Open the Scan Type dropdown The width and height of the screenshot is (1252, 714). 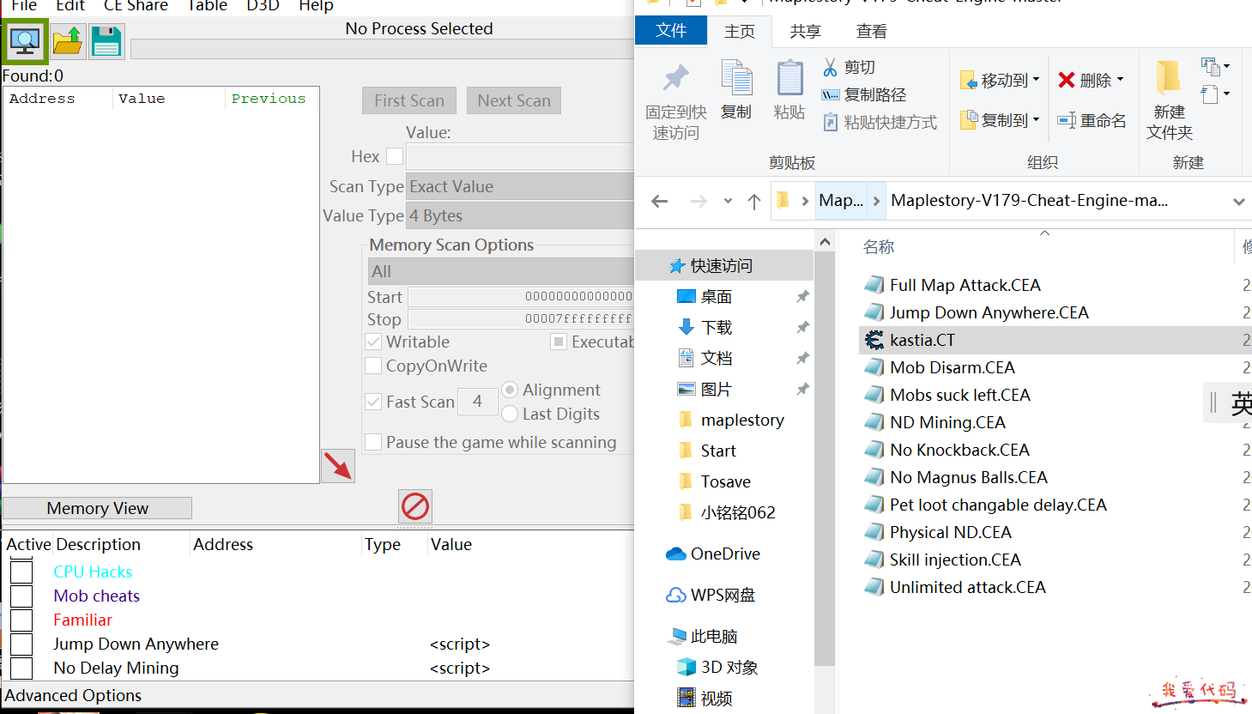point(520,186)
